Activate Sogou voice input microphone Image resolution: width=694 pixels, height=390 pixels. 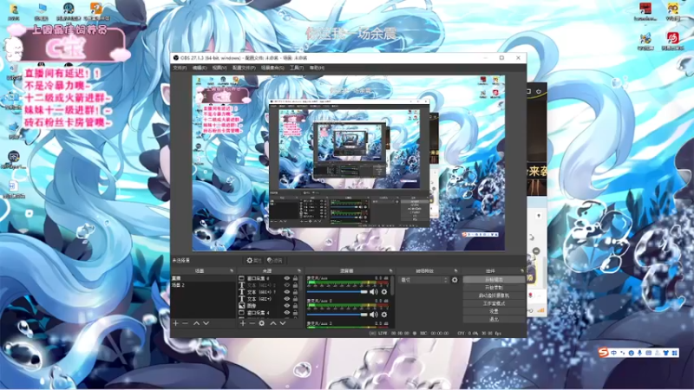click(639, 353)
